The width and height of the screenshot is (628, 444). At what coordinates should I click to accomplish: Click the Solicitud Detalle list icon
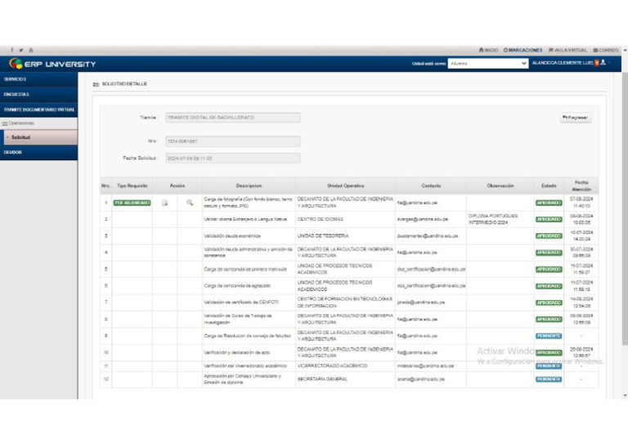(x=96, y=84)
